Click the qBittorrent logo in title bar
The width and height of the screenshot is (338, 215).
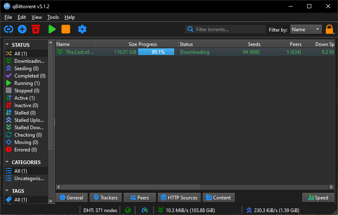tap(7, 6)
